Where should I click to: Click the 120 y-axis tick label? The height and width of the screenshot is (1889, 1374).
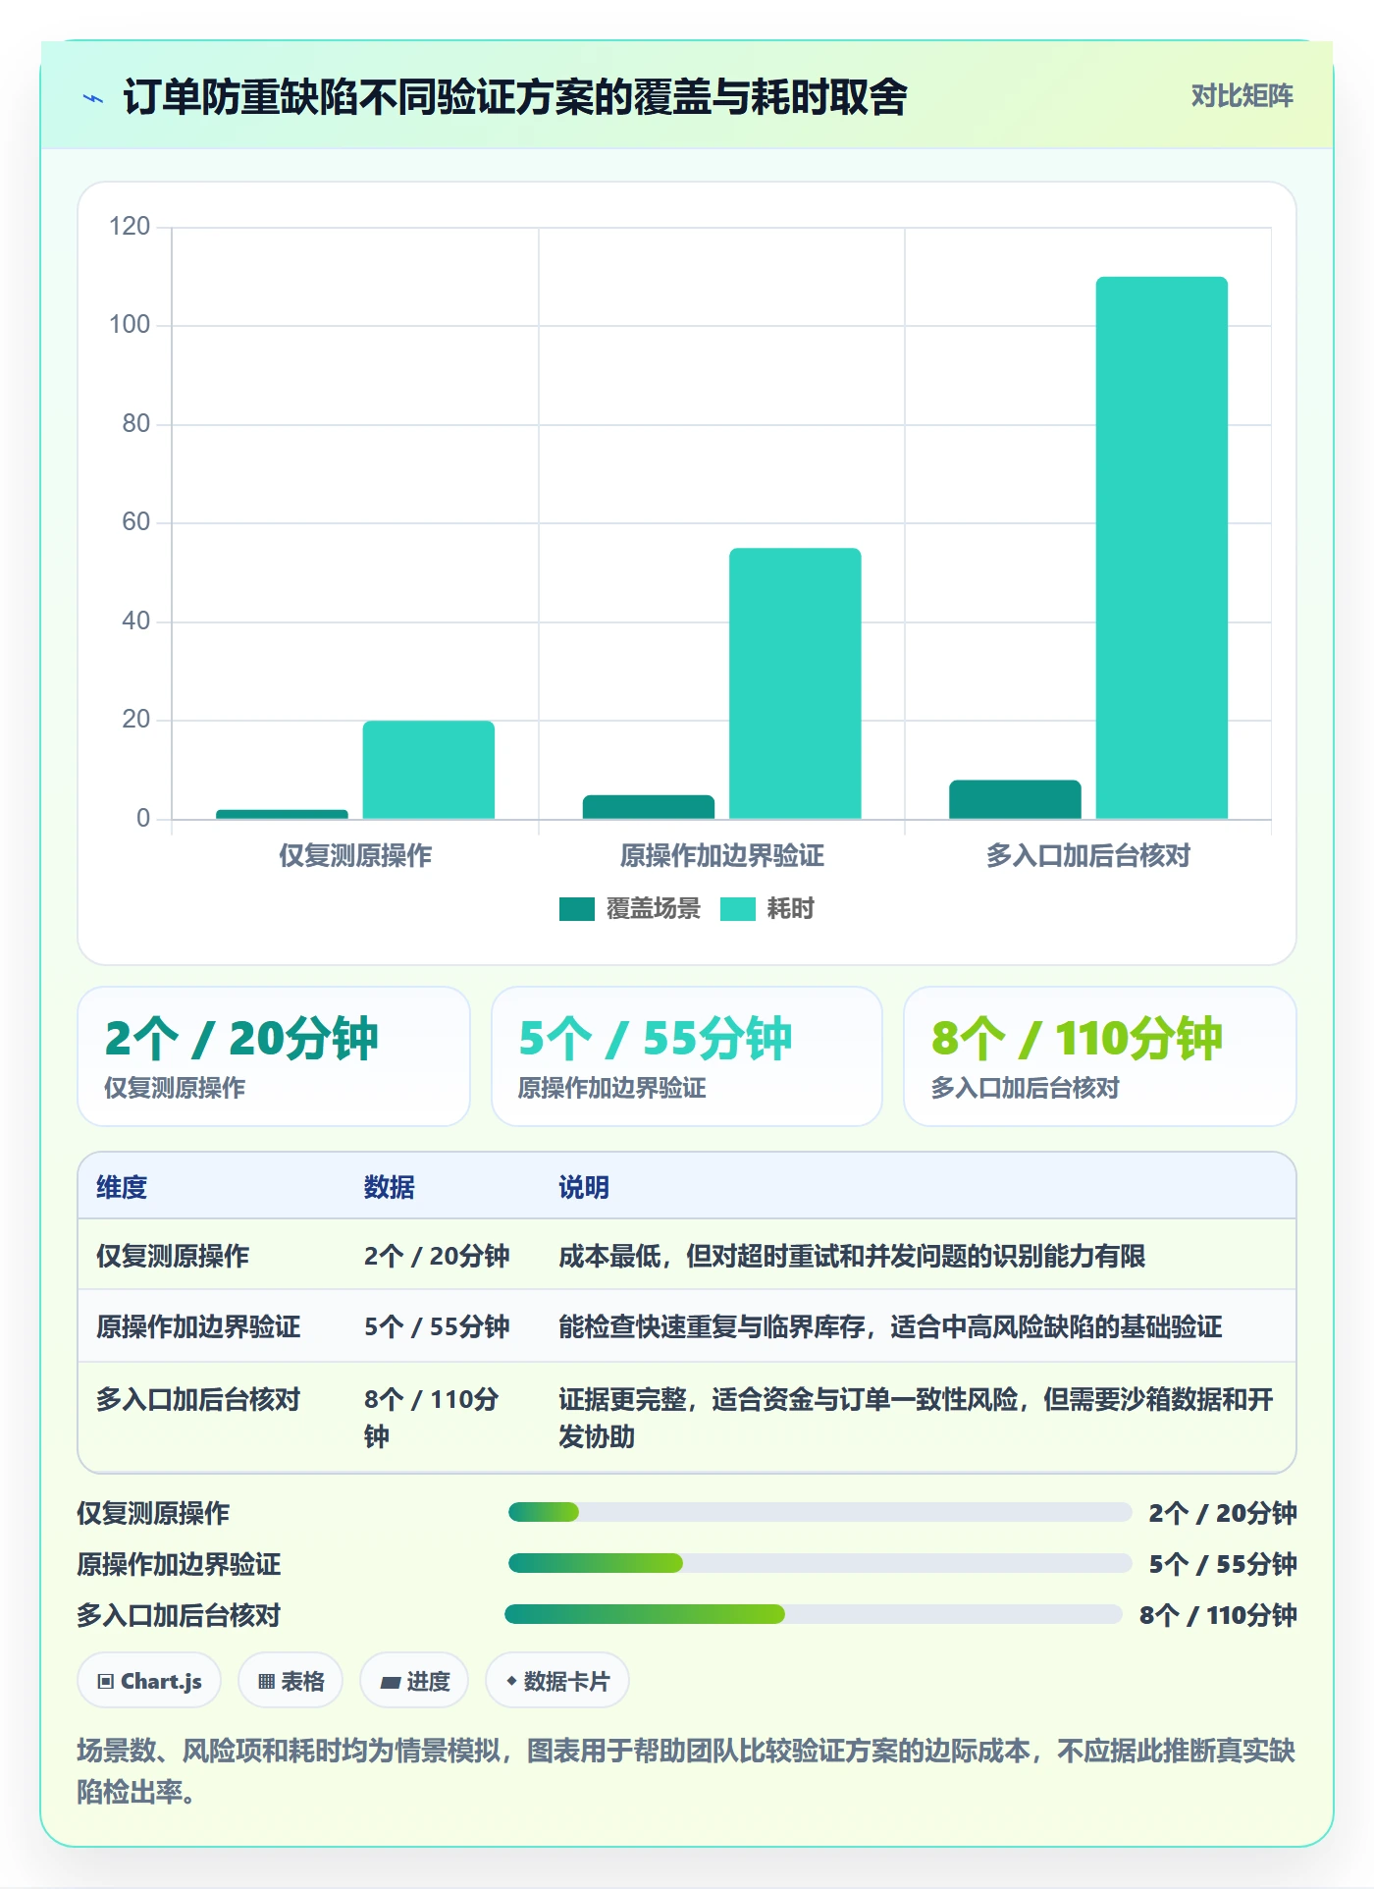click(130, 227)
